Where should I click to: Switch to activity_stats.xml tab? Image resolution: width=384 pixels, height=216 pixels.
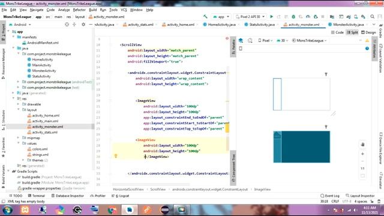point(139,25)
